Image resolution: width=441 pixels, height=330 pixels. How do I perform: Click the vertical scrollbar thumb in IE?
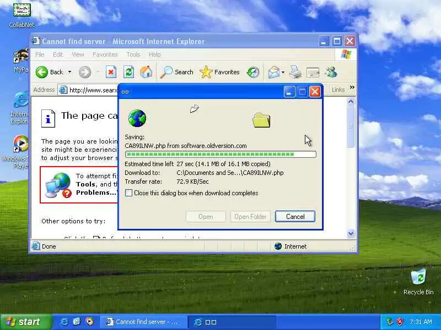point(351,127)
